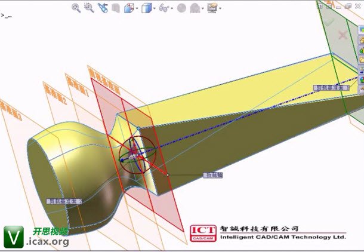Click the 折弯轴 callout label

(213, 175)
